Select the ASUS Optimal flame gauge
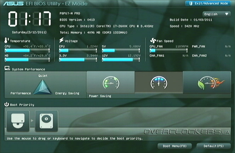The image size is (235, 153). 207,83
